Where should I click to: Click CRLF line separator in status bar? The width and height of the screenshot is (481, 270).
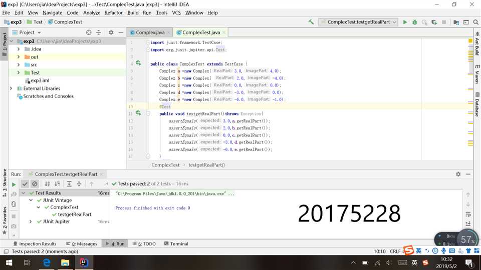tap(395, 251)
